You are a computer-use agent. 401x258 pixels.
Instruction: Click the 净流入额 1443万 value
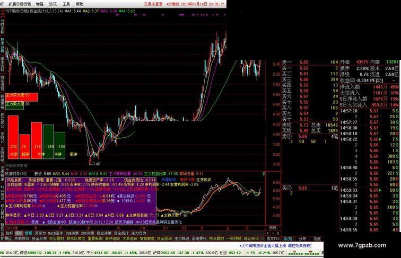click(x=380, y=87)
